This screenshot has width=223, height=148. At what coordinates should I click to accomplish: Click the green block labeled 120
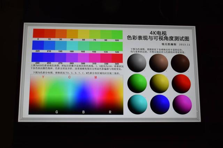pos(117,46)
